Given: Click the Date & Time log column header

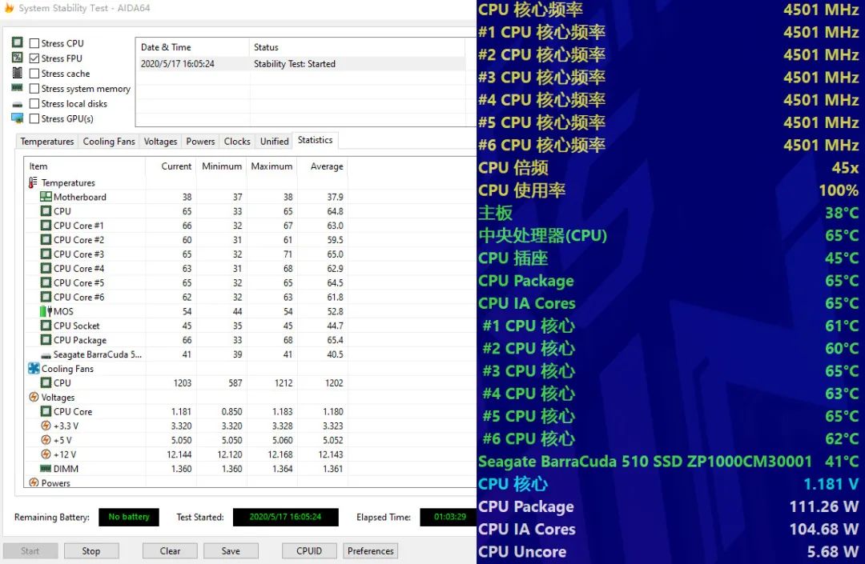Looking at the screenshot, I should (x=192, y=47).
